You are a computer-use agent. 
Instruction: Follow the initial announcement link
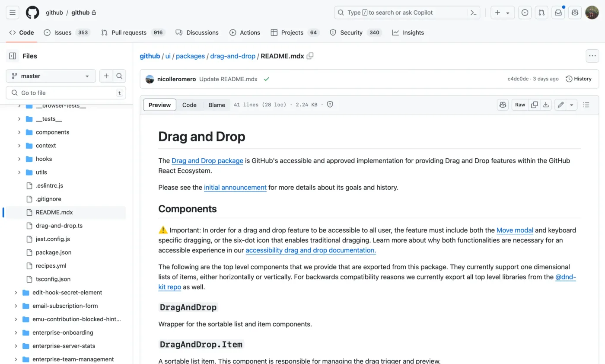pyautogui.click(x=235, y=188)
